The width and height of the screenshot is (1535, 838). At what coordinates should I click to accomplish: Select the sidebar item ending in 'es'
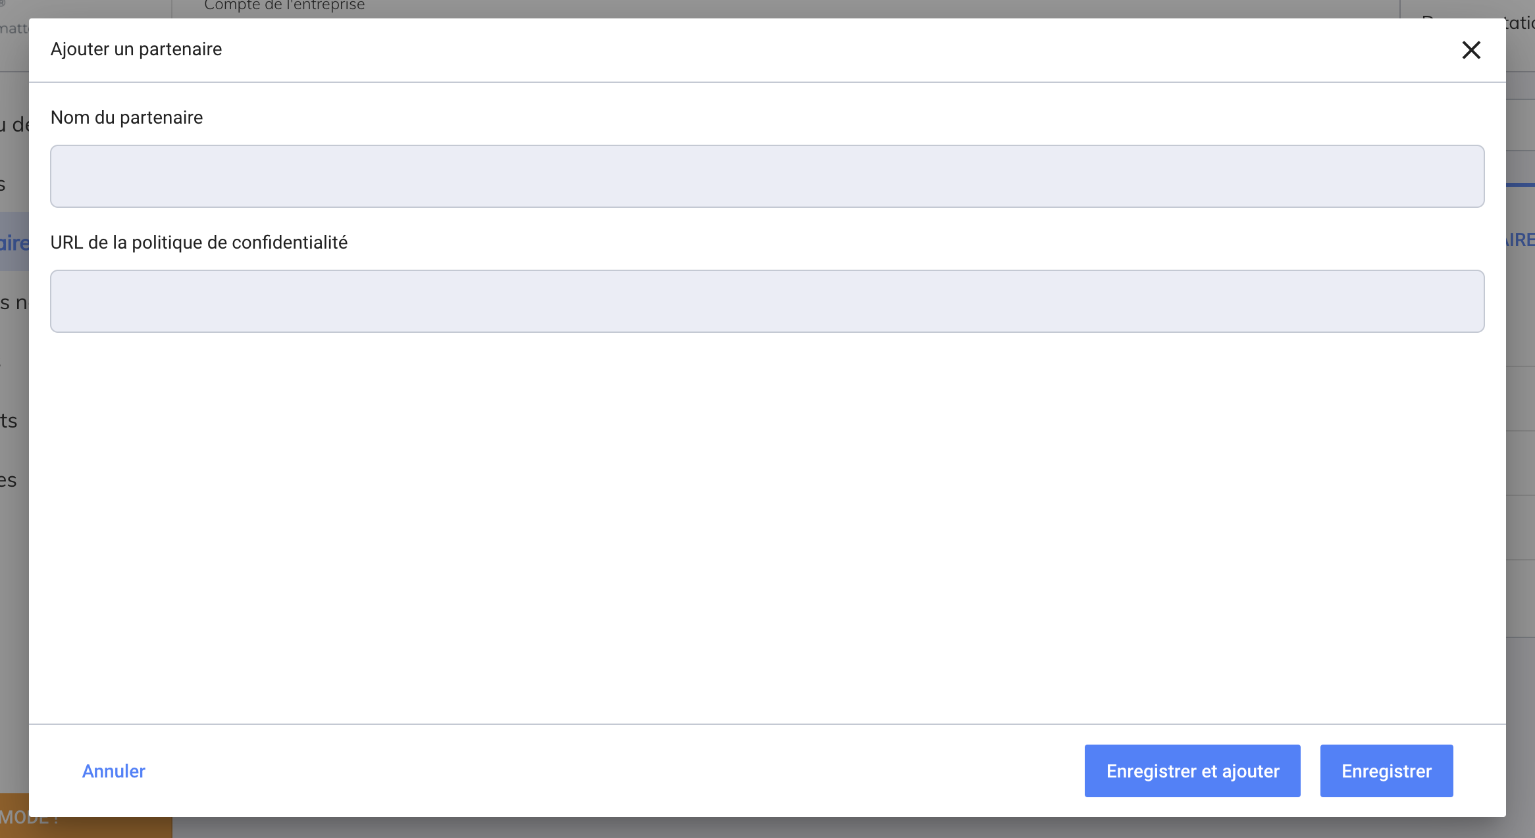click(x=9, y=481)
